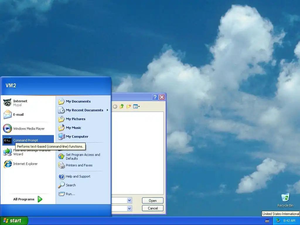Click the green Start button
The height and width of the screenshot is (225, 300).
pyautogui.click(x=14, y=221)
